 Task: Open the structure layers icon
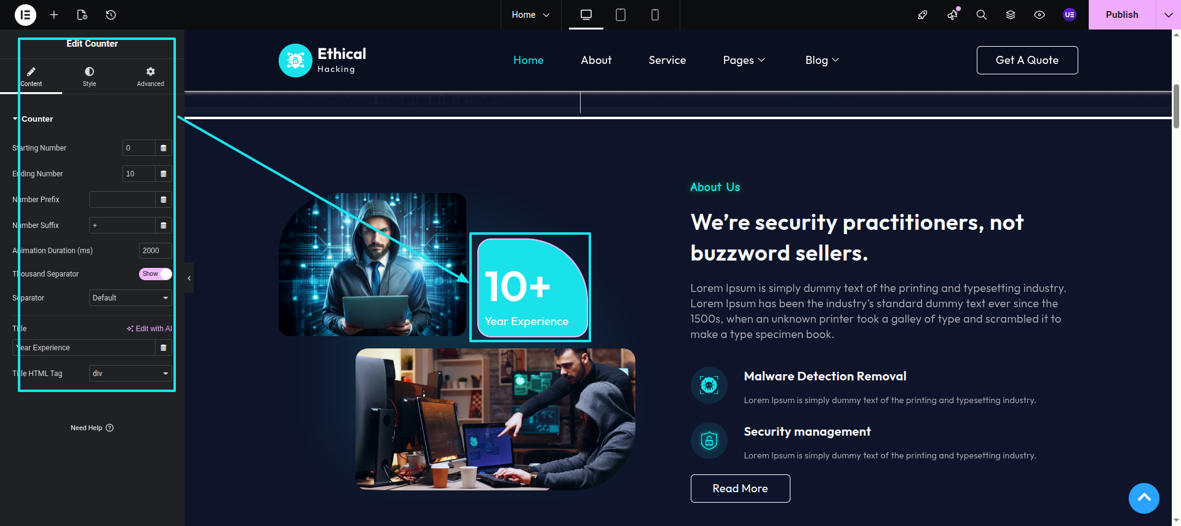click(x=1011, y=15)
